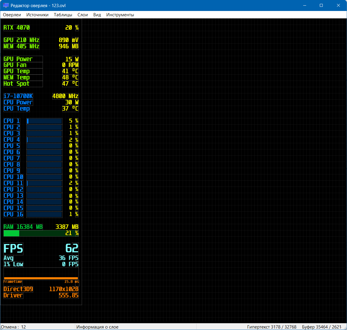Click the 4800 MHz CPU clock value
This screenshot has width=347, height=330.
(65, 96)
